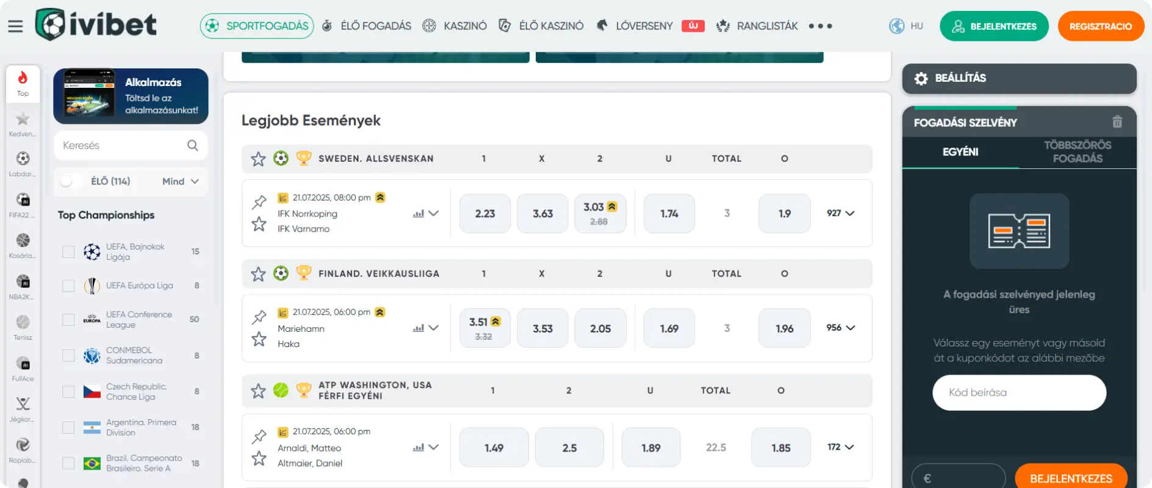Image resolution: width=1152 pixels, height=488 pixels.
Task: Open the KASZINÓ menu item
Action: point(455,26)
